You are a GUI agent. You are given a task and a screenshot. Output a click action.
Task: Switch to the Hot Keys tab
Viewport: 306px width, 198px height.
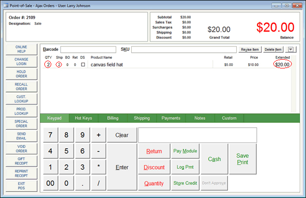84,118
